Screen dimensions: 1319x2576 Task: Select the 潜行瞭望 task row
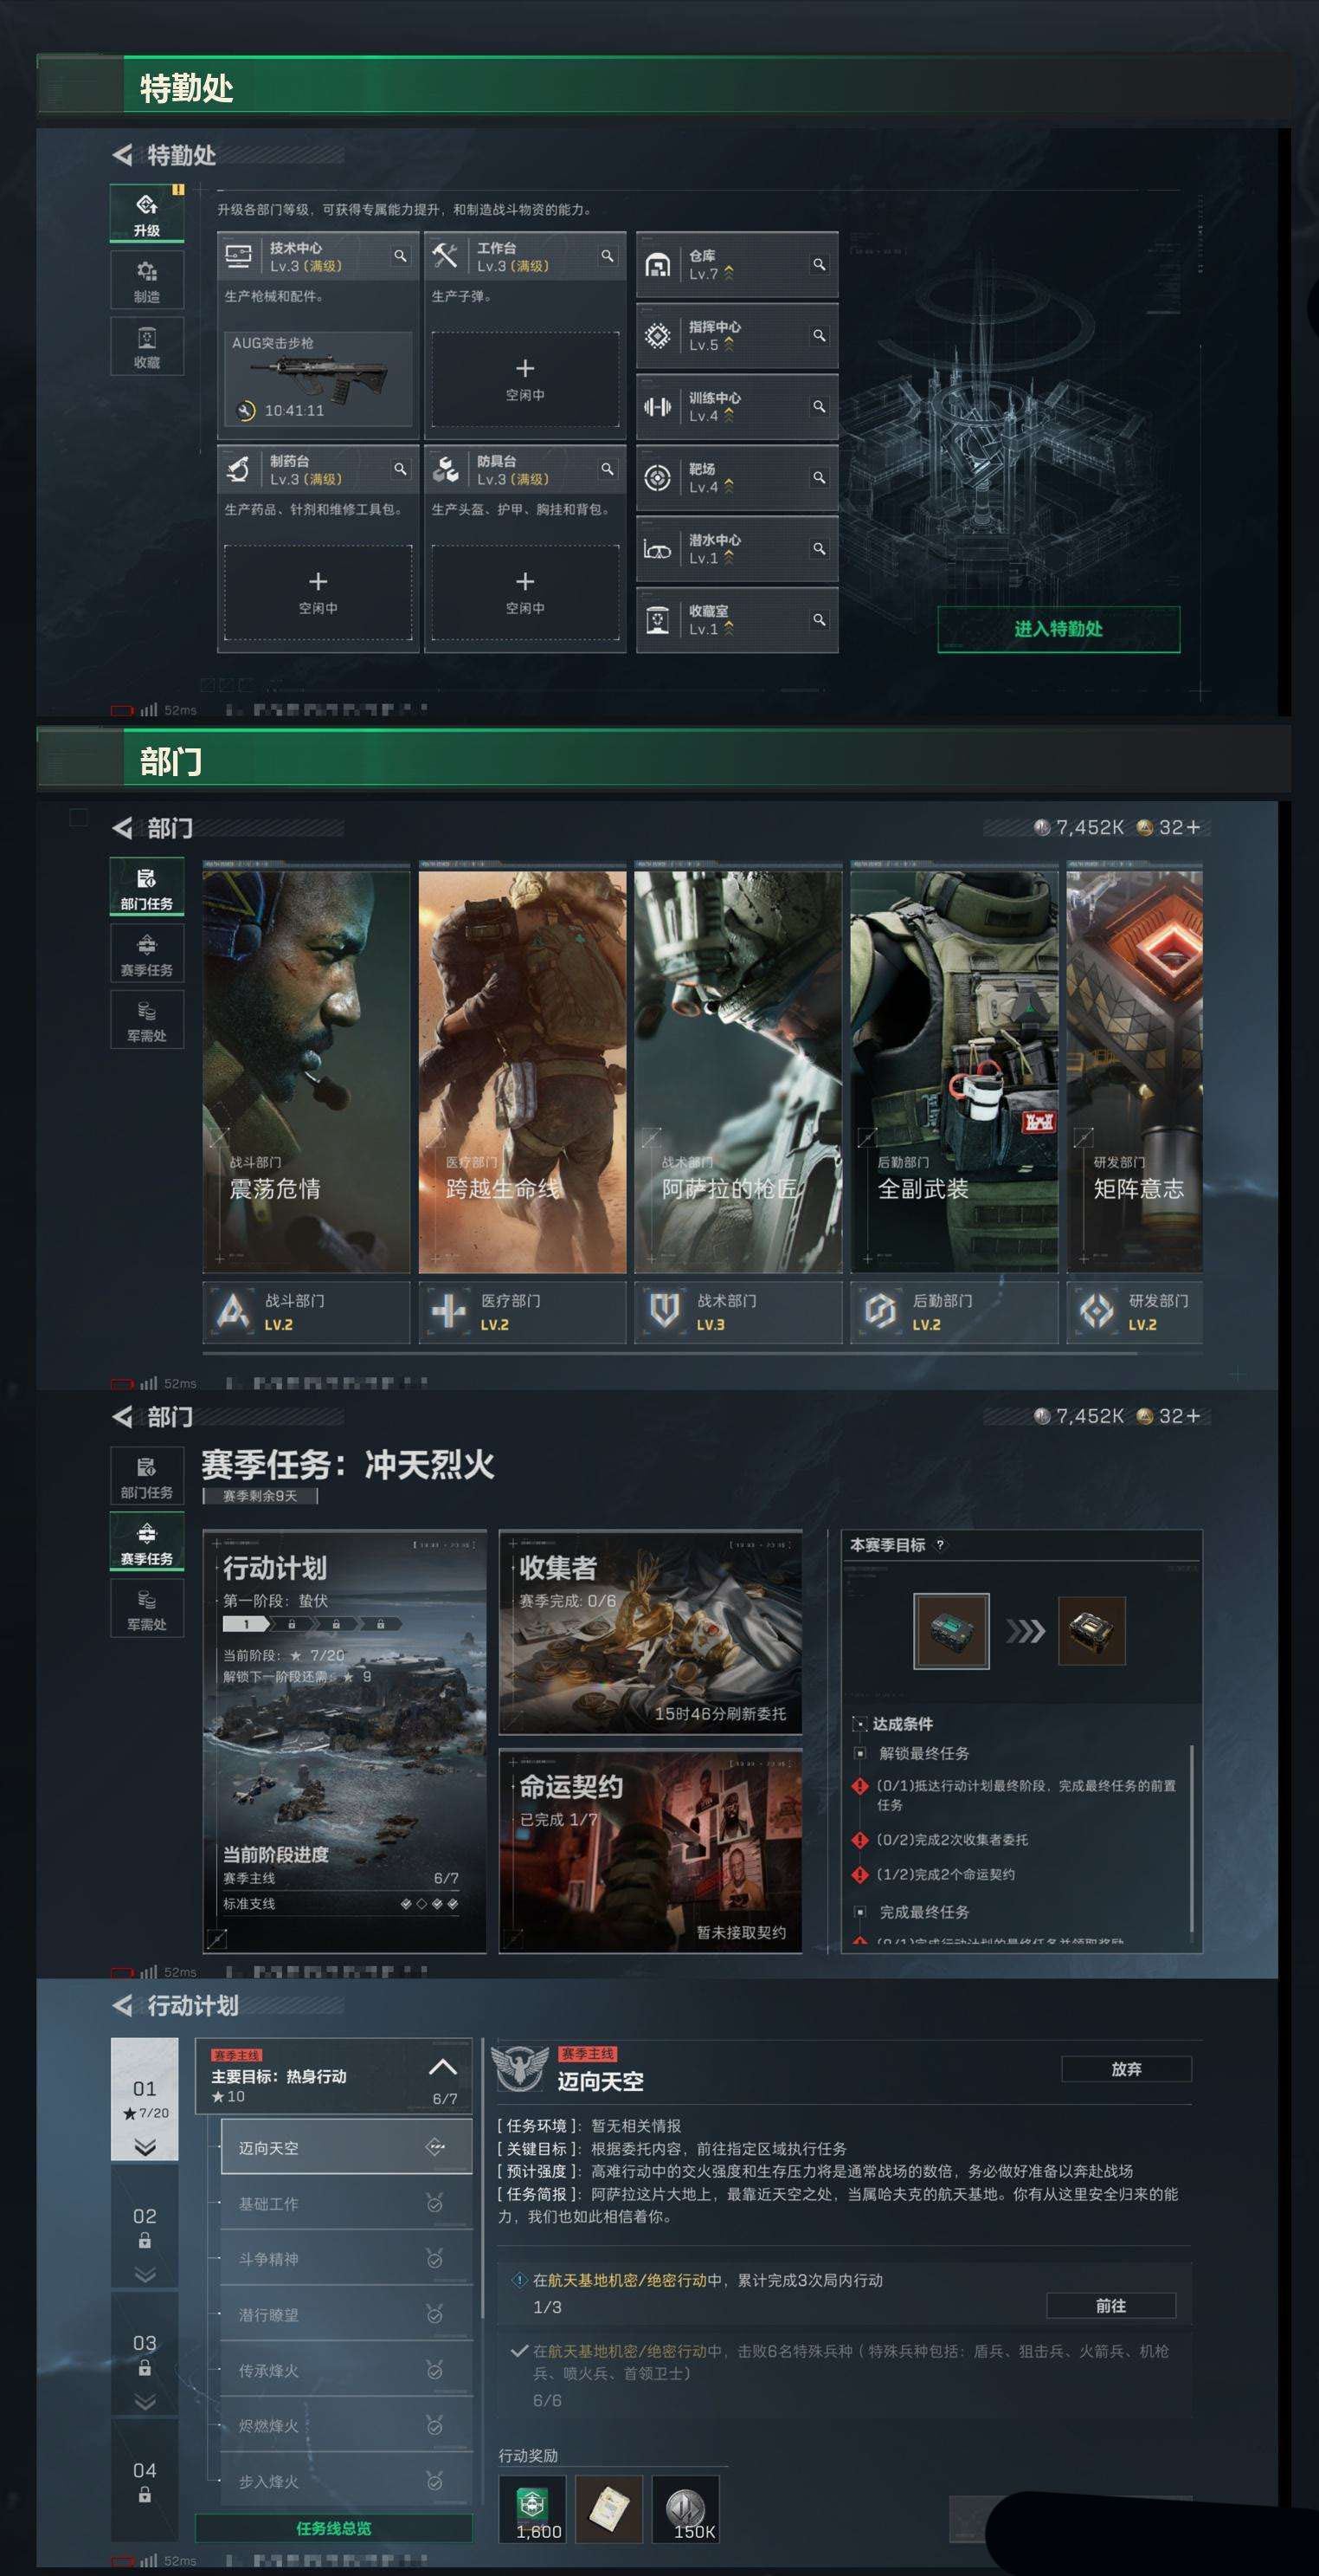click(345, 2314)
